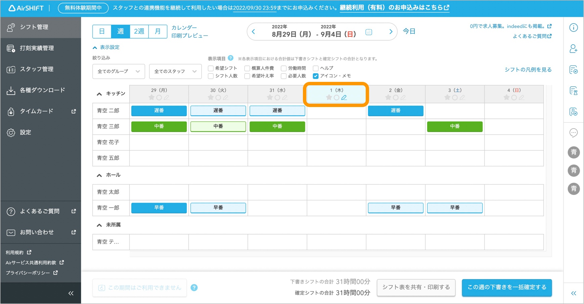Click この週の下書きを一括確定する button
The image size is (584, 304).
pos(506,288)
